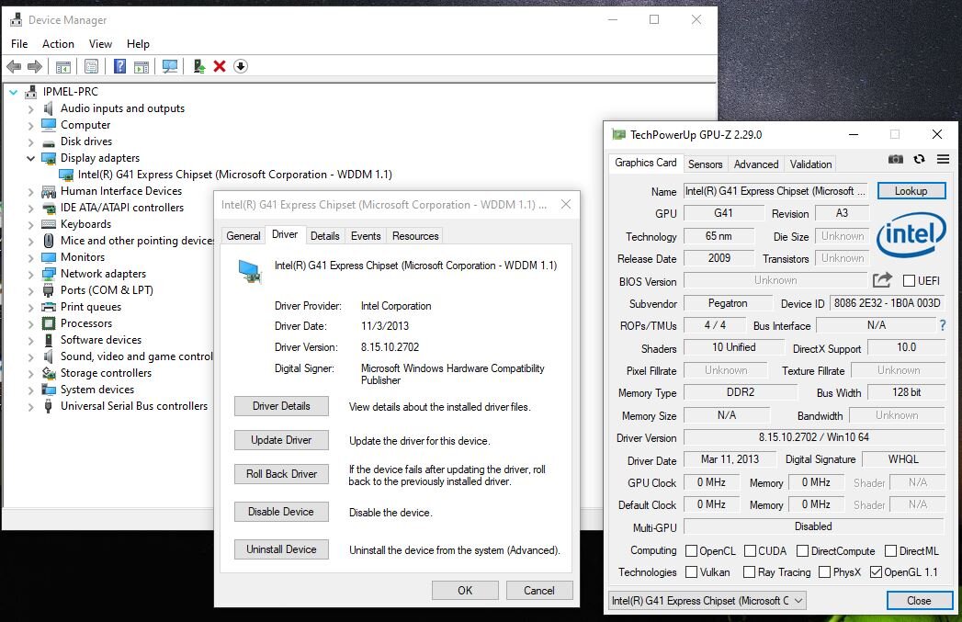Screen dimensions: 962x622
Task: Take a screenshot with GPU-Z camera icon
Action: point(896,160)
